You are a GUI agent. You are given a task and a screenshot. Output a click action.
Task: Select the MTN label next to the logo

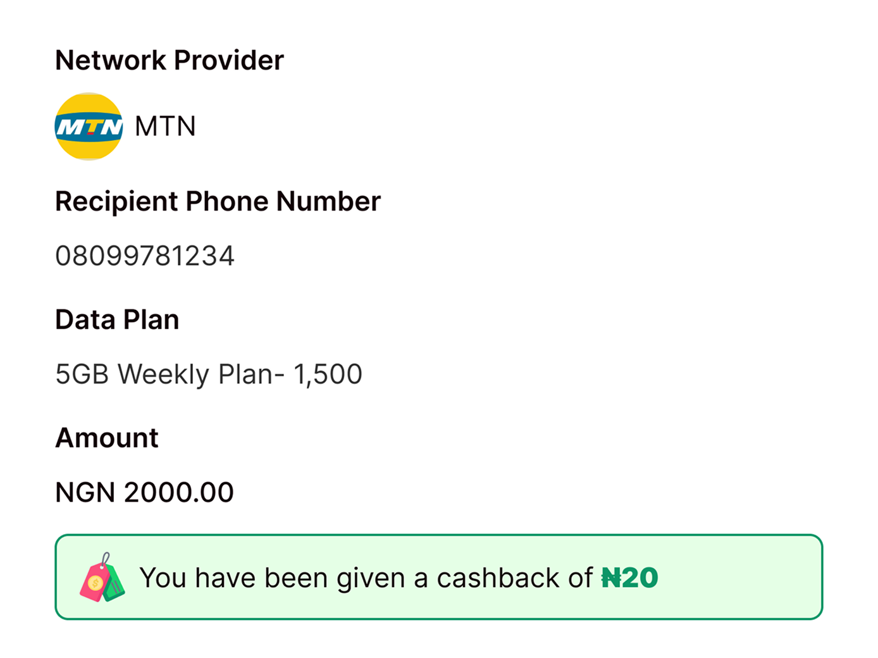pyautogui.click(x=165, y=126)
